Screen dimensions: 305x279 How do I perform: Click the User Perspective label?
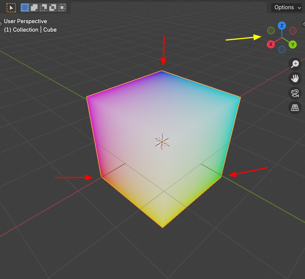25,21
